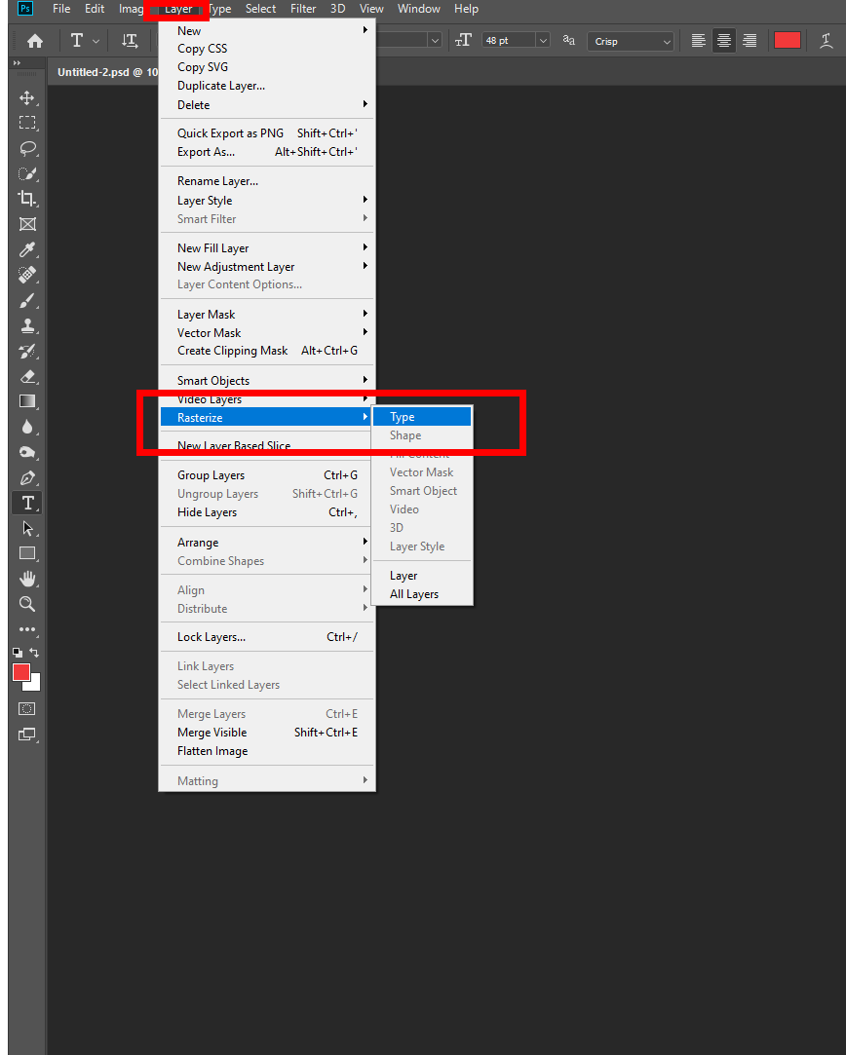Viewport: 846px width, 1055px height.
Task: Click Group Layers
Action: point(267,475)
